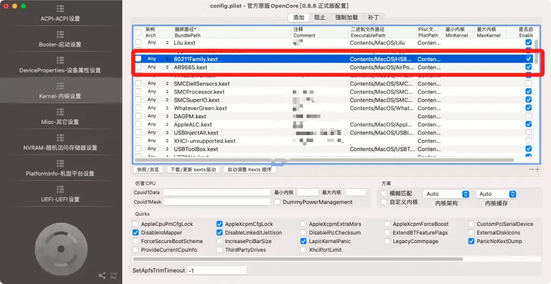Open 内核缓存 Auto dropdown

496,194
